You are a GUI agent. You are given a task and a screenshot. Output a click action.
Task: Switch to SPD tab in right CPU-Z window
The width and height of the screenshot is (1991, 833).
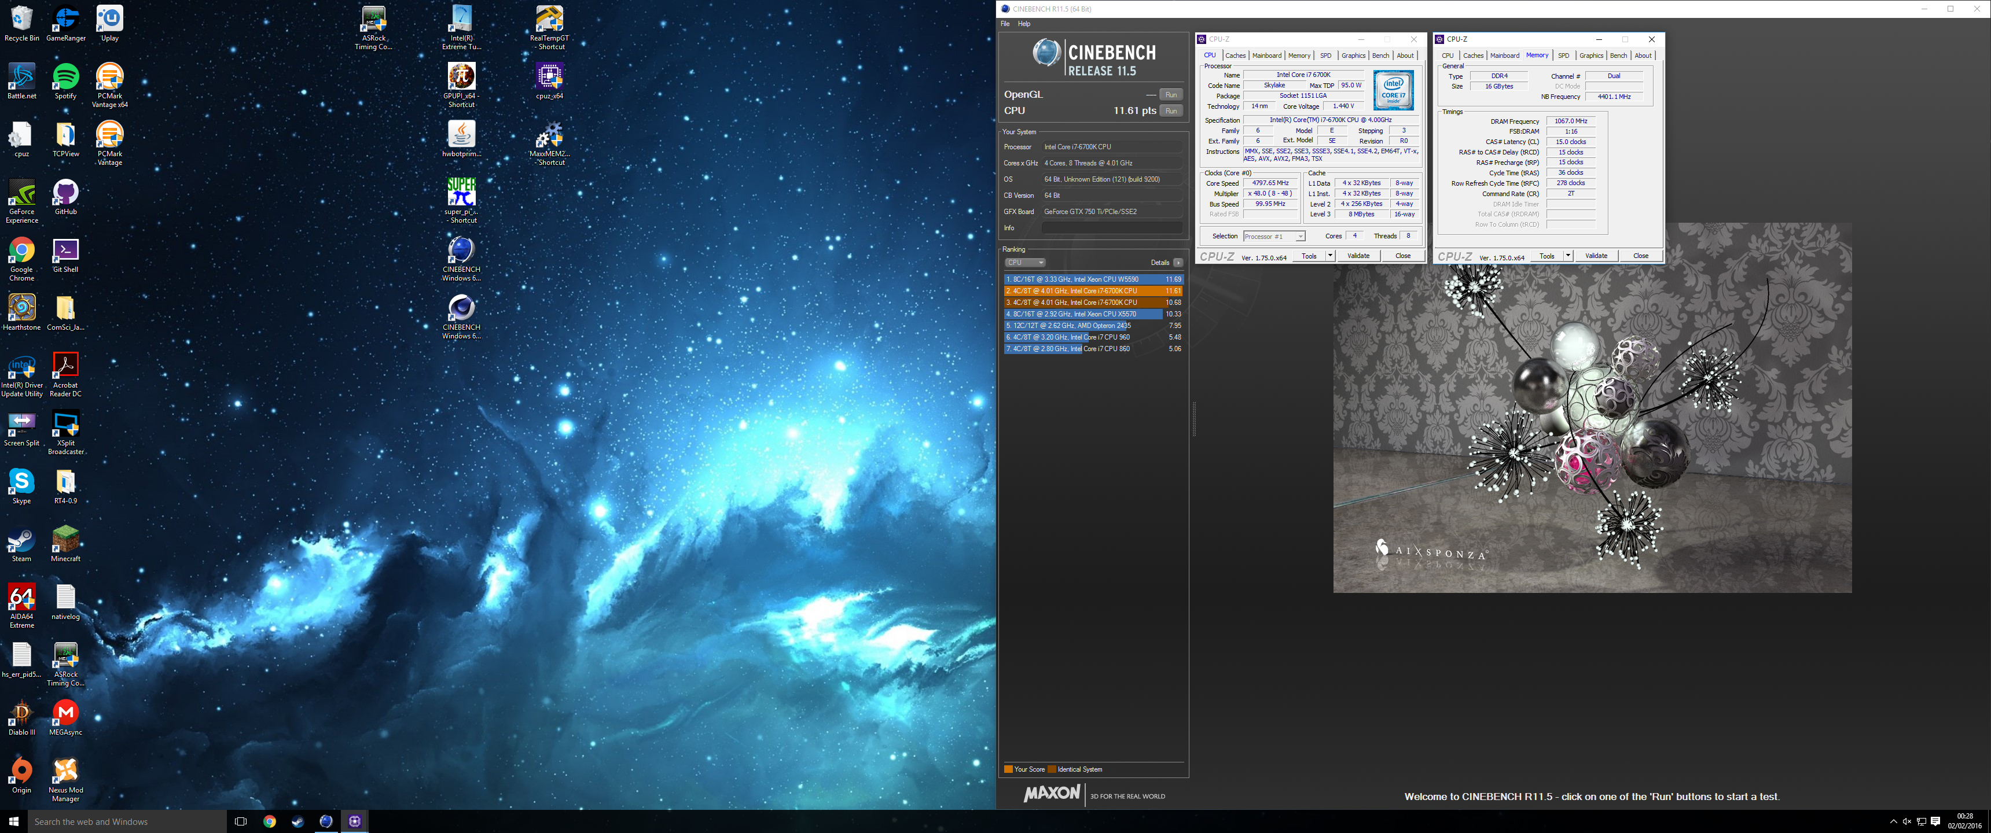click(1563, 56)
